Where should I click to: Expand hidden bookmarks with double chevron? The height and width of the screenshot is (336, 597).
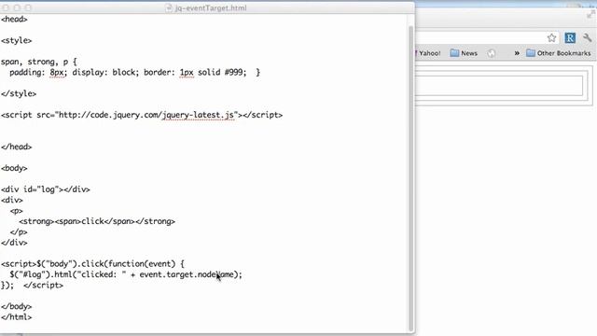click(x=517, y=53)
